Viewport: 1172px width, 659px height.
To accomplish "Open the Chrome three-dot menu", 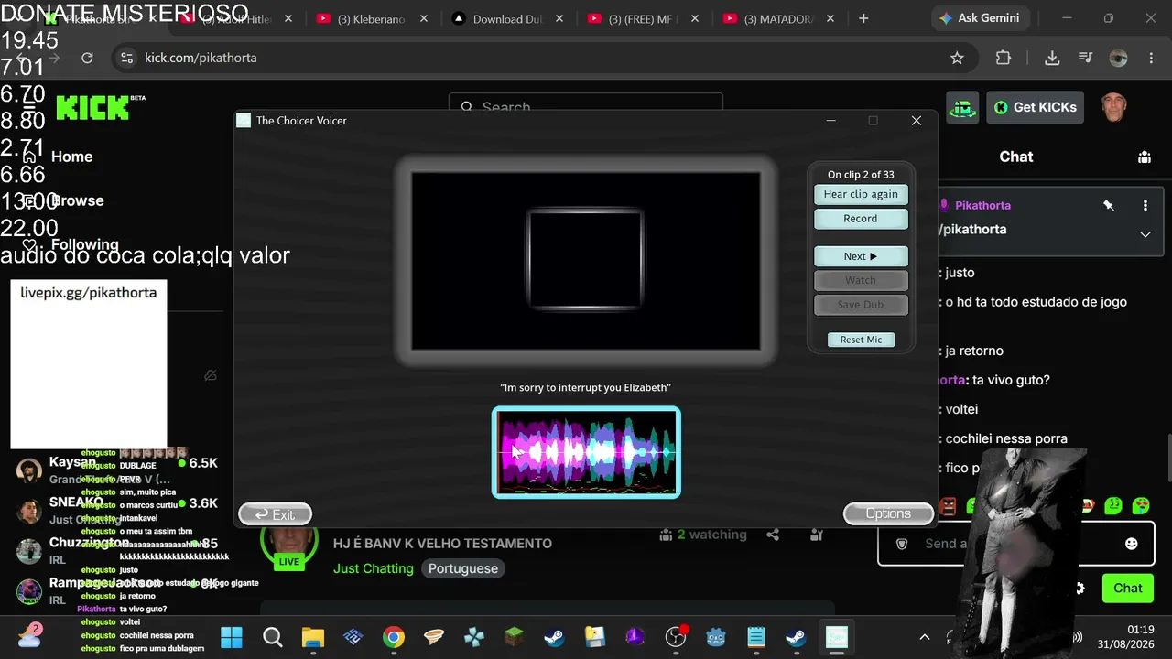I will 1152,58.
